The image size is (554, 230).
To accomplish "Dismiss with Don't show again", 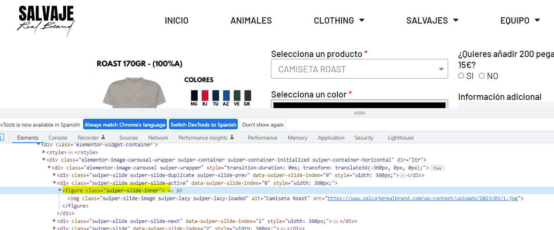I will tap(263, 125).
